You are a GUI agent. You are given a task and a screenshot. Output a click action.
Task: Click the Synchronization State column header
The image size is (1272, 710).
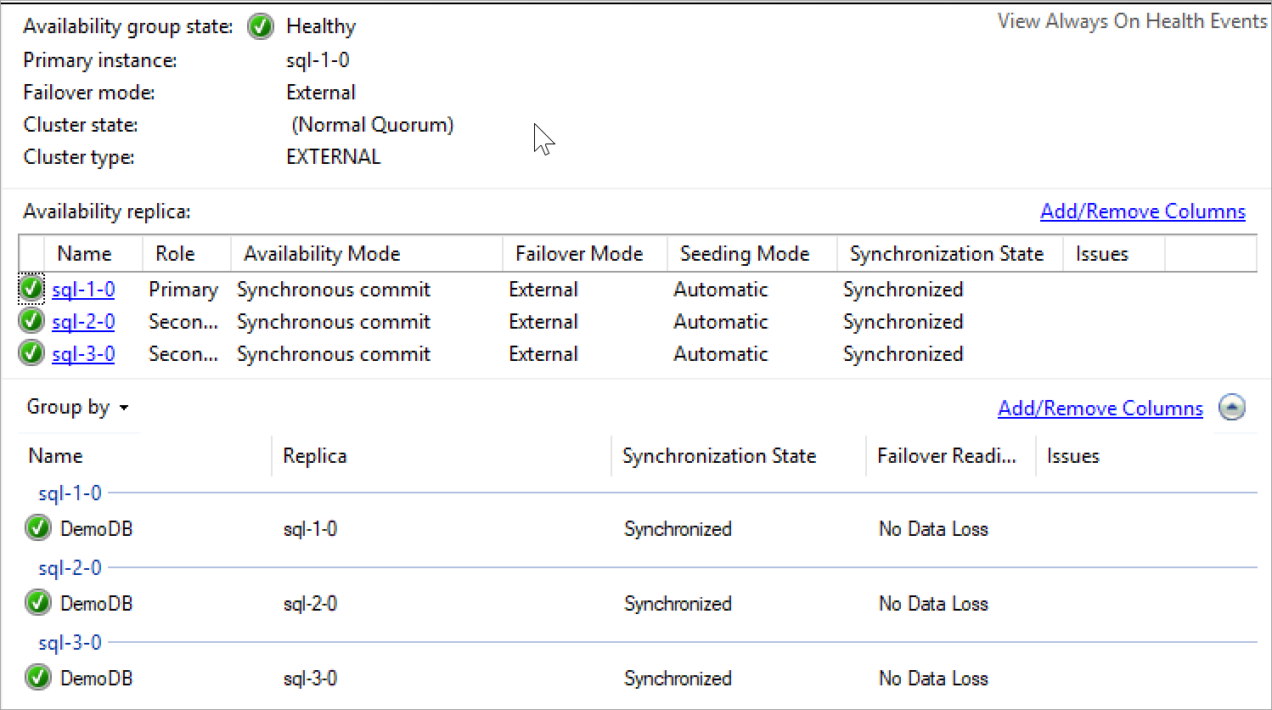(948, 253)
